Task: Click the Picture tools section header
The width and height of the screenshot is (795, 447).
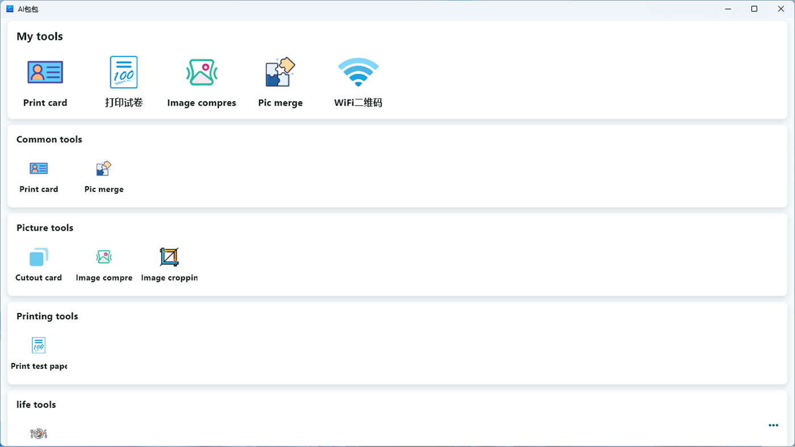Action: (44, 228)
